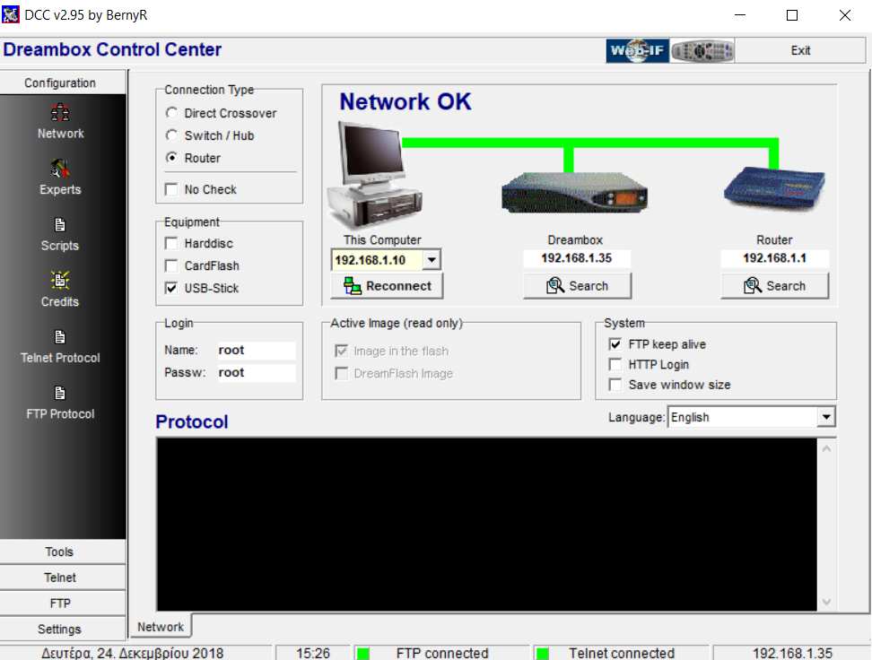Click the 15:26 time in status bar
872x660 pixels.
pyautogui.click(x=313, y=653)
